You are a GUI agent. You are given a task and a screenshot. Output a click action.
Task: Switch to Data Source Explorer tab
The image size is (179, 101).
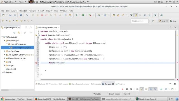pyautogui.click(x=79, y=84)
